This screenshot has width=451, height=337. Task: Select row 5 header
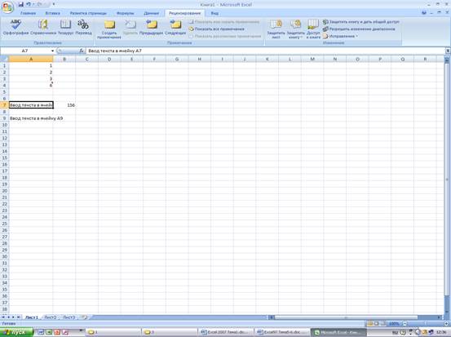(x=4, y=92)
